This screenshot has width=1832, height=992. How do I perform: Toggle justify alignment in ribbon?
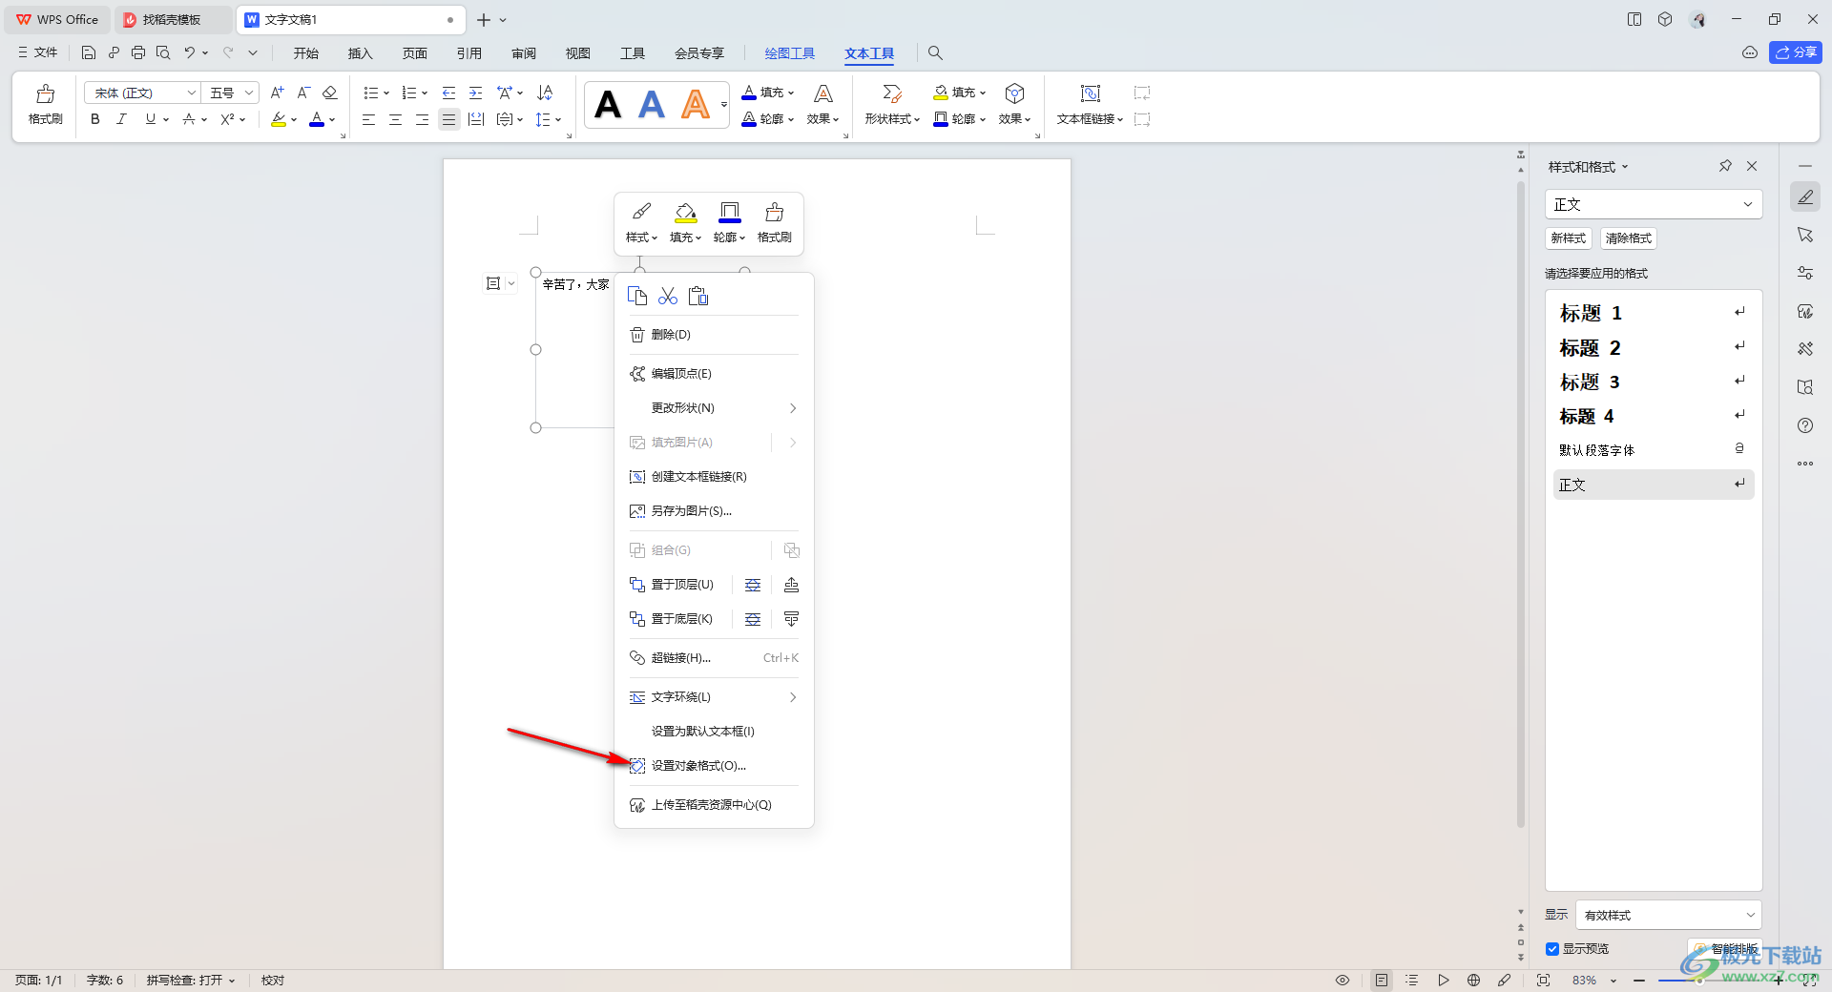(x=448, y=119)
